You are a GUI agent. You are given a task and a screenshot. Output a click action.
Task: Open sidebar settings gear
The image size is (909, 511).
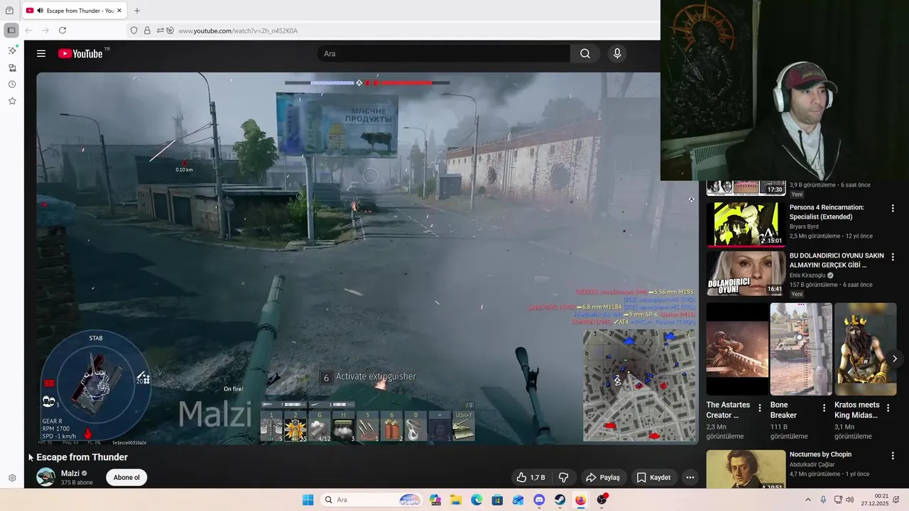[12, 478]
